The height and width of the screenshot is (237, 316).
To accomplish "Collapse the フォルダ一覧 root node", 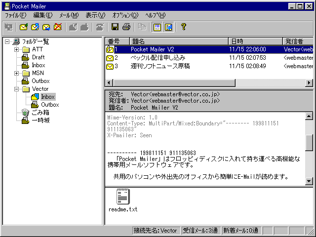I will point(7,41).
